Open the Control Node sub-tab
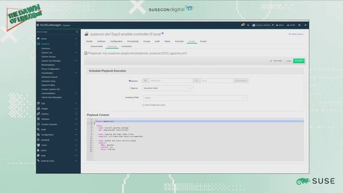Screen dimensions: 343x193 coord(96,47)
